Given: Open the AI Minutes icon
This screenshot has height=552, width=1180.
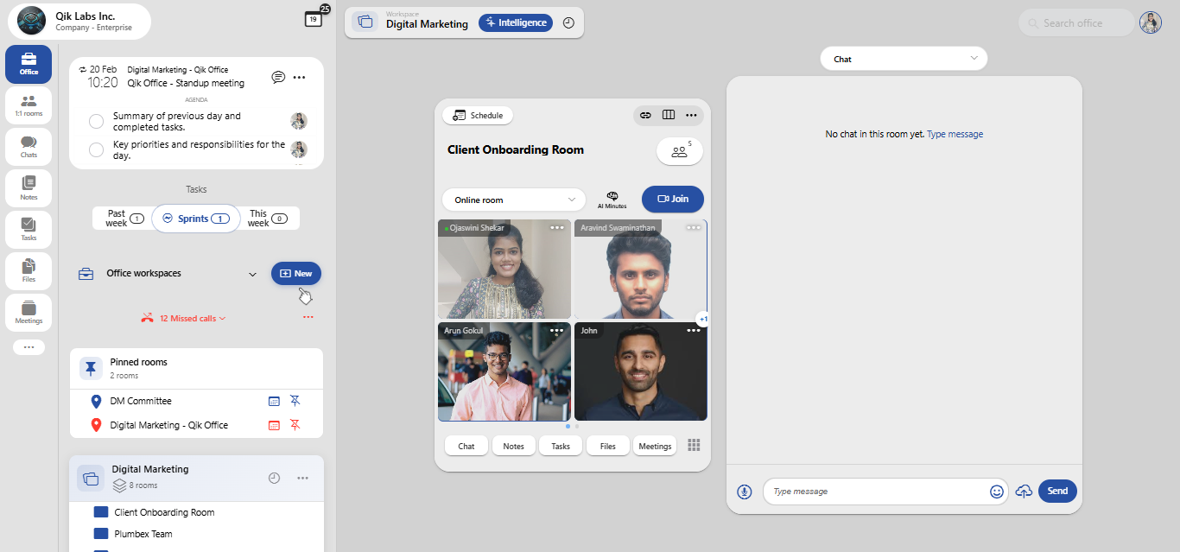Looking at the screenshot, I should point(612,200).
